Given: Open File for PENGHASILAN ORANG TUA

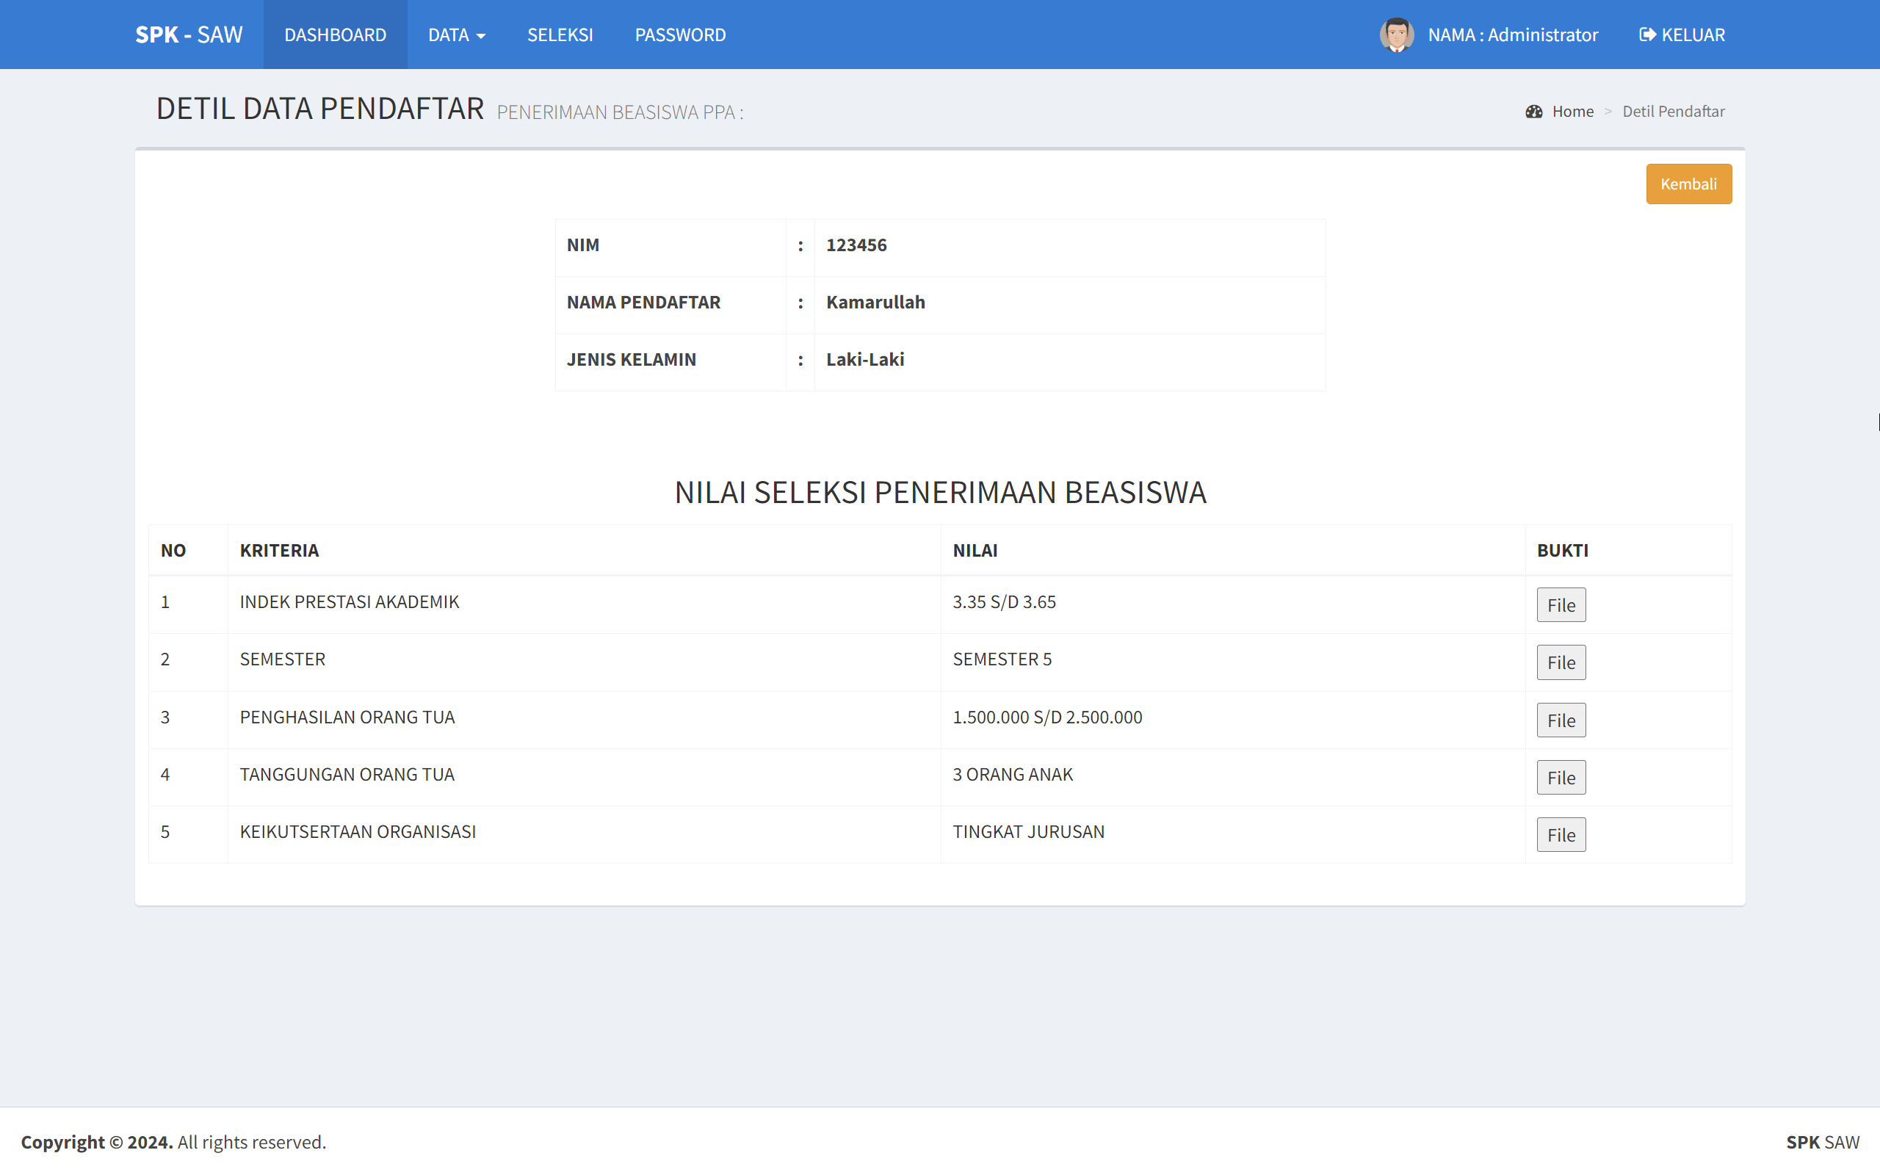Looking at the screenshot, I should pos(1561,720).
